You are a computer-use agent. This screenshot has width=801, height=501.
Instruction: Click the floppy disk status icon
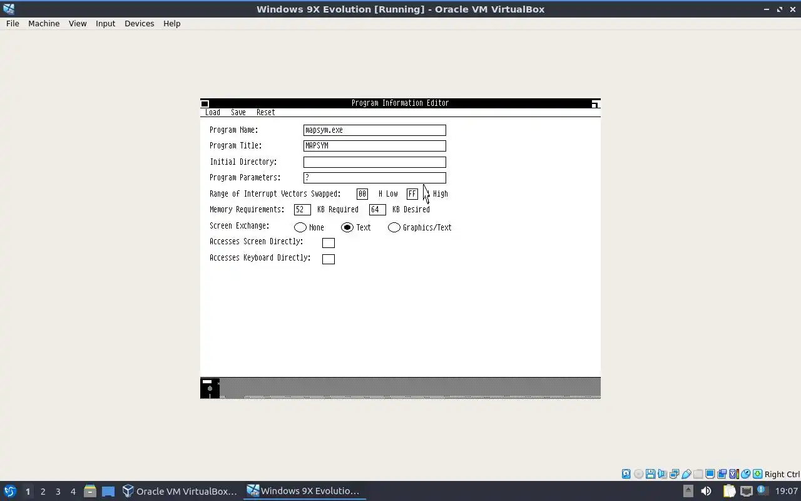650,474
